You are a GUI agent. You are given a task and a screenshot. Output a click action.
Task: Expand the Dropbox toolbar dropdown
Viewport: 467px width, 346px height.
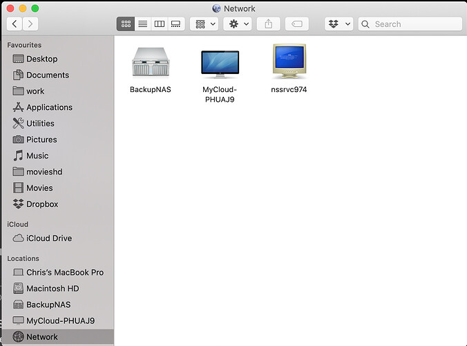click(339, 24)
